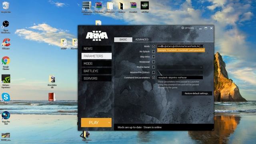Launch OBS Studio from the desktop
This screenshot has height=144, width=256.
point(6,24)
